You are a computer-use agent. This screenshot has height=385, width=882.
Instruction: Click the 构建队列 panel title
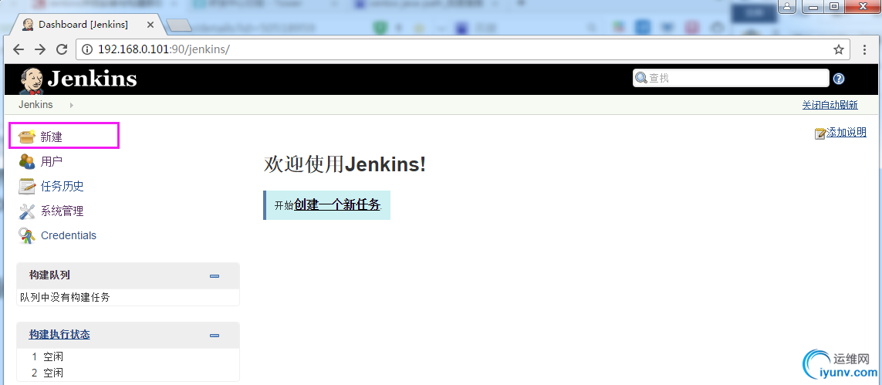49,275
